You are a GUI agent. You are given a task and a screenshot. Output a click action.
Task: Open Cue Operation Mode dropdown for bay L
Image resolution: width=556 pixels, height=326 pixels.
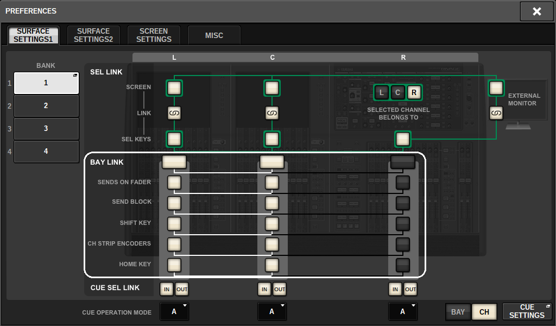coord(174,311)
